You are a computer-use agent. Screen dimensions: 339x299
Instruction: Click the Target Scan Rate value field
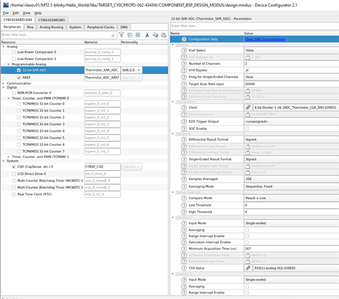291,84
